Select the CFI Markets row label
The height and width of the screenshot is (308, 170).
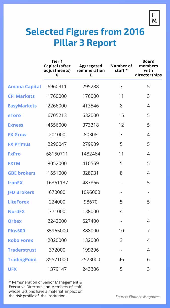pyautogui.click(x=21, y=96)
